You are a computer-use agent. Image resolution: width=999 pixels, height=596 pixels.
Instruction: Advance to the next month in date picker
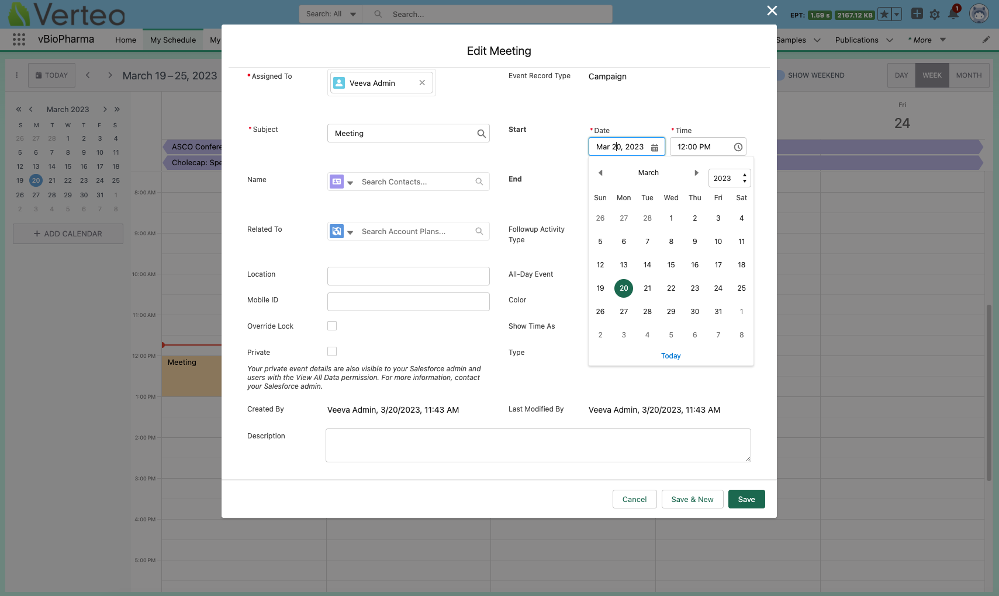(x=696, y=173)
